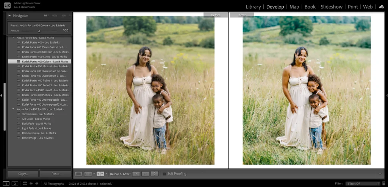
Task: Copy Before settings to After arrow button
Action: tap(136, 174)
